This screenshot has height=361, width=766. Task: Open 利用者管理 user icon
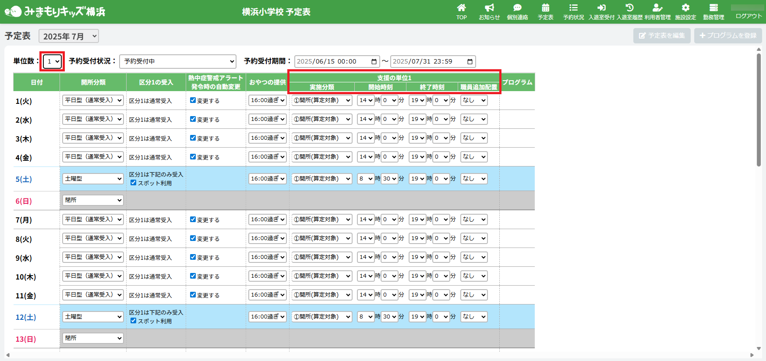(x=657, y=8)
